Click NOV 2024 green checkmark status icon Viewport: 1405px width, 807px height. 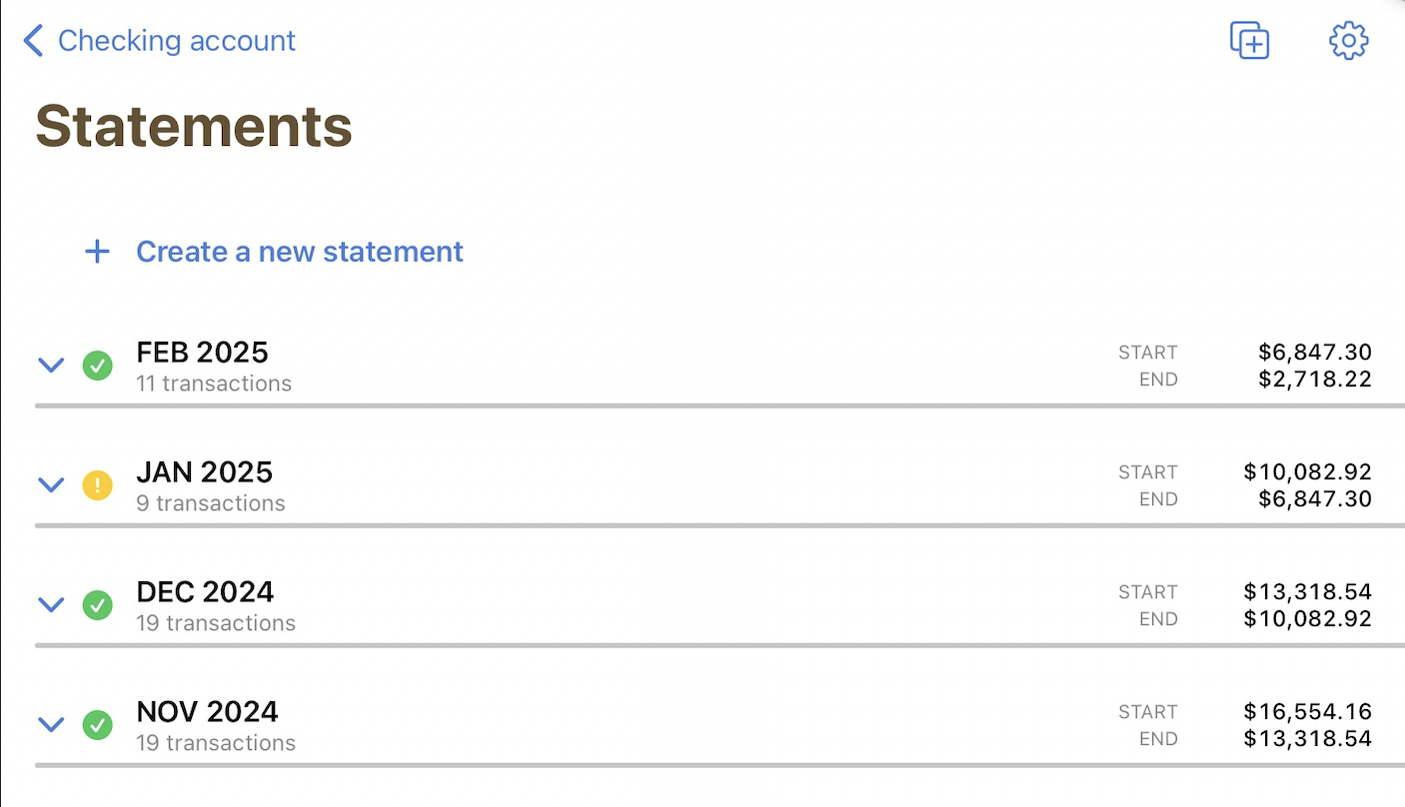[x=97, y=725]
